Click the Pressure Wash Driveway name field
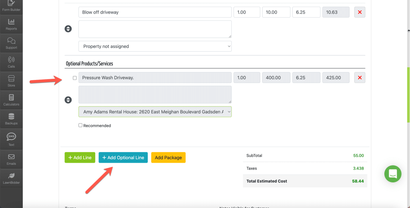Screen dimensions: 410x208 pyautogui.click(x=155, y=78)
